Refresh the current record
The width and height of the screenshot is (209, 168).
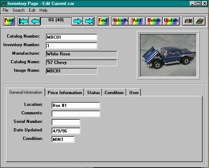tap(120, 21)
